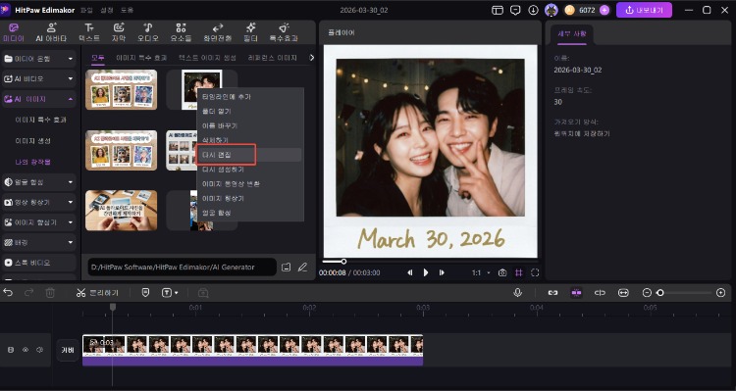Image resolution: width=736 pixels, height=391 pixels.
Task: Add a marker with the shield icon
Action: point(145,293)
